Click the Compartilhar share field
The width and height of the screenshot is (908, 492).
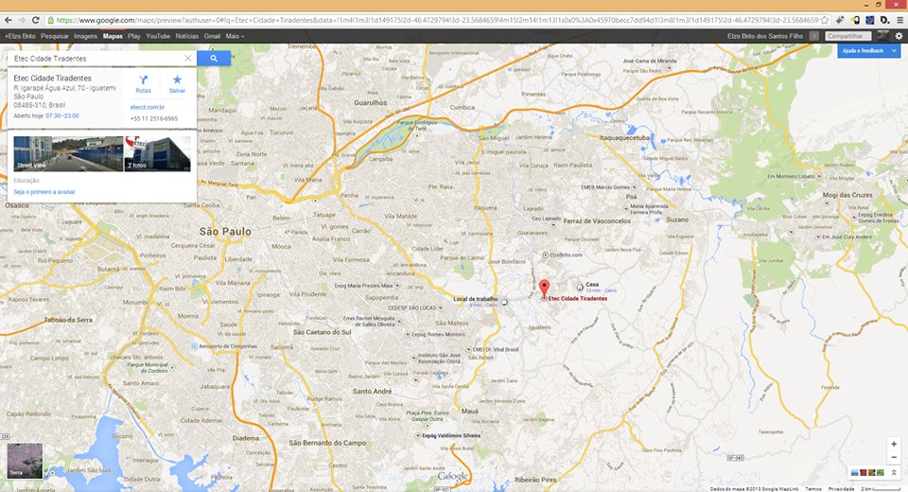click(847, 36)
